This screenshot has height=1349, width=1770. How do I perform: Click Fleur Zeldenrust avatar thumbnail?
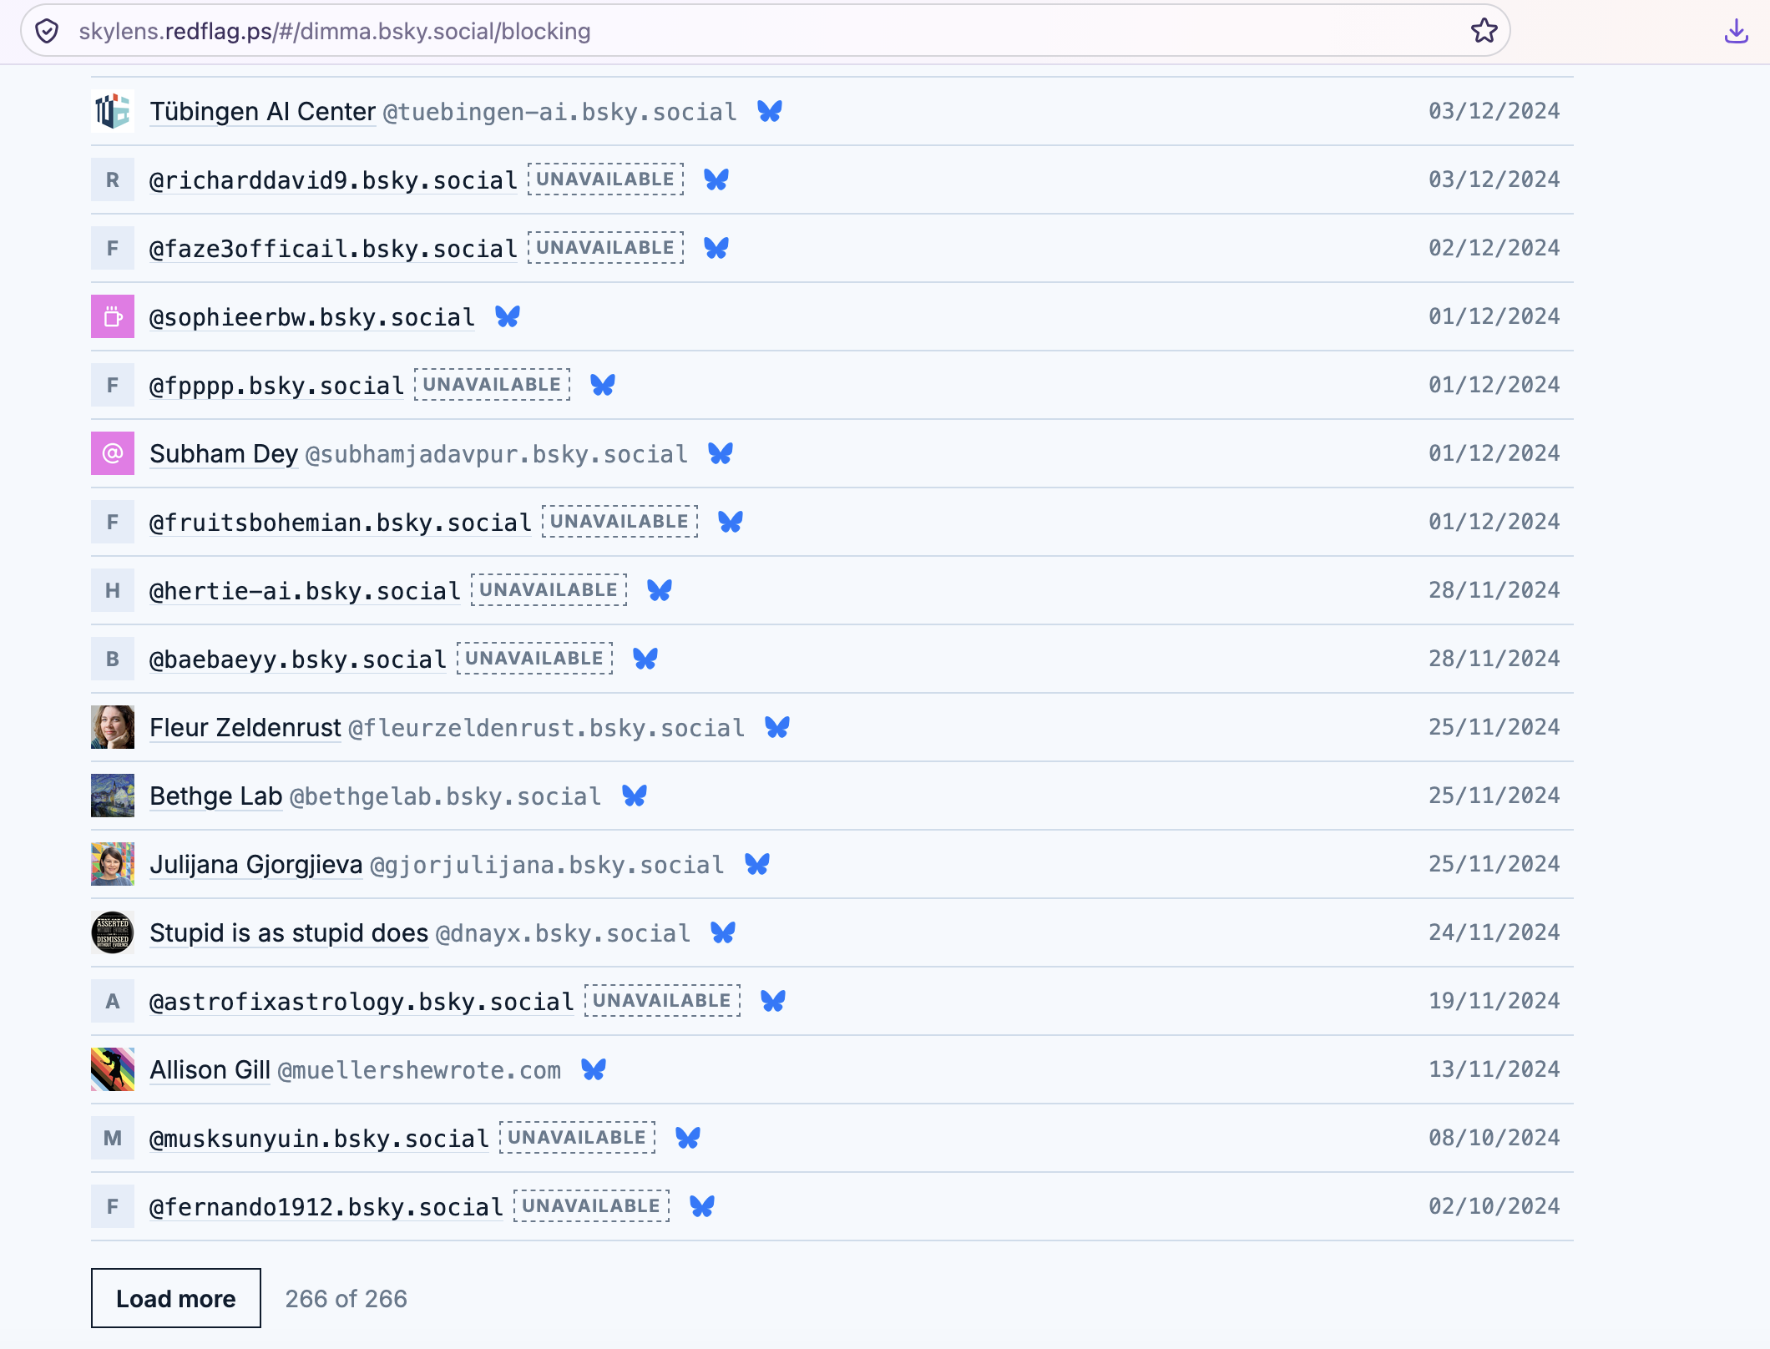point(113,727)
